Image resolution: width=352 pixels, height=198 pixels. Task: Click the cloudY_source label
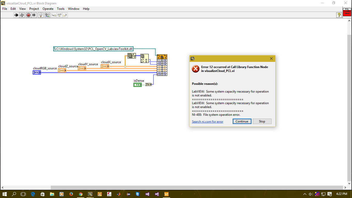tap(88, 64)
